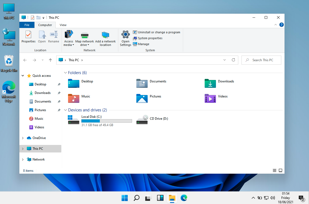Open the Videos folder icon

[210, 98]
